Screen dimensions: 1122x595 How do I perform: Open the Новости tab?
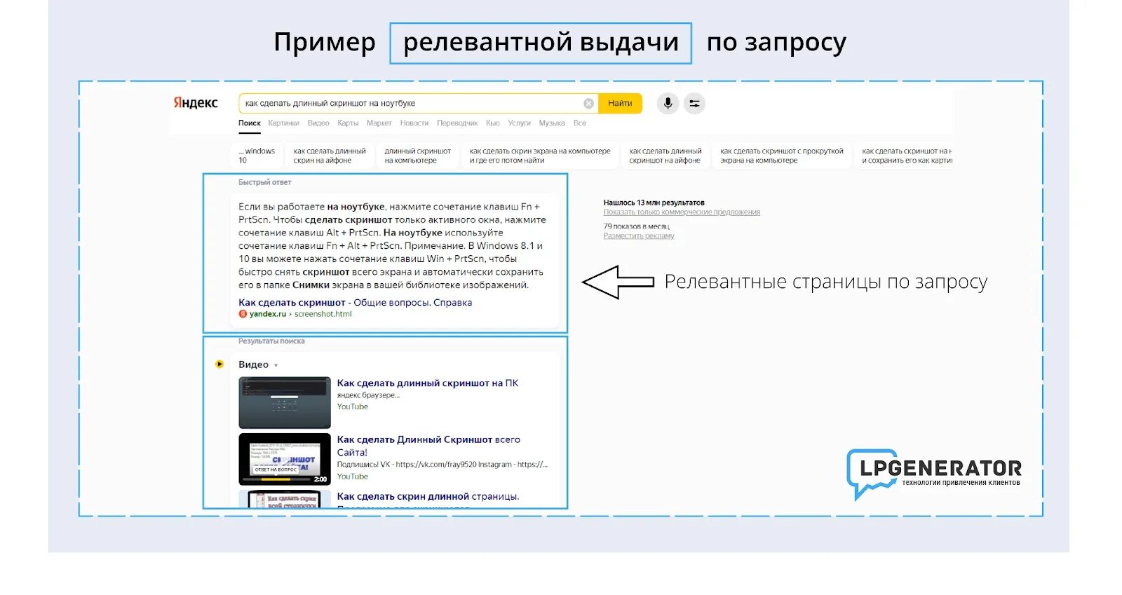(x=414, y=123)
